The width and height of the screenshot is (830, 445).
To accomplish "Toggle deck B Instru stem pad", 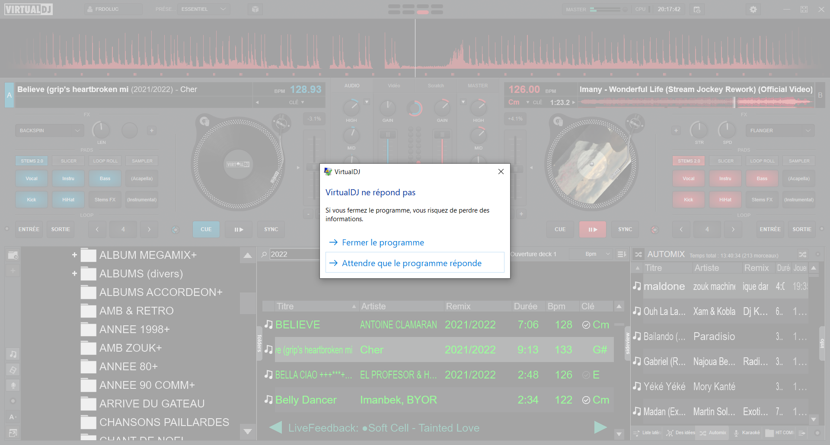I will point(725,178).
